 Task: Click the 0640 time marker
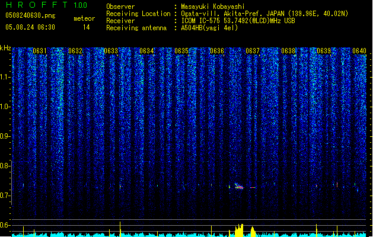coord(359,51)
